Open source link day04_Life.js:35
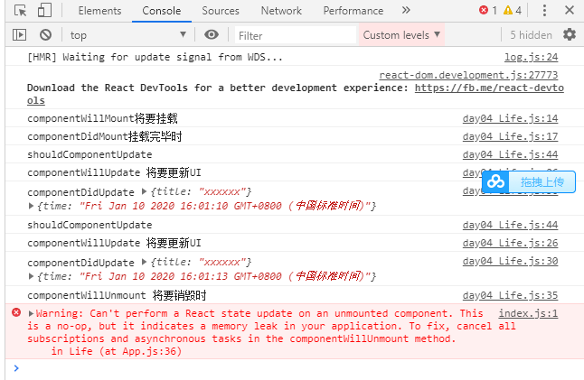 (510, 295)
